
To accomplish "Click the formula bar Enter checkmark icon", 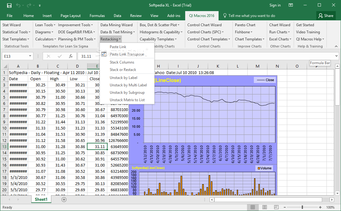I will click(x=60, y=56).
